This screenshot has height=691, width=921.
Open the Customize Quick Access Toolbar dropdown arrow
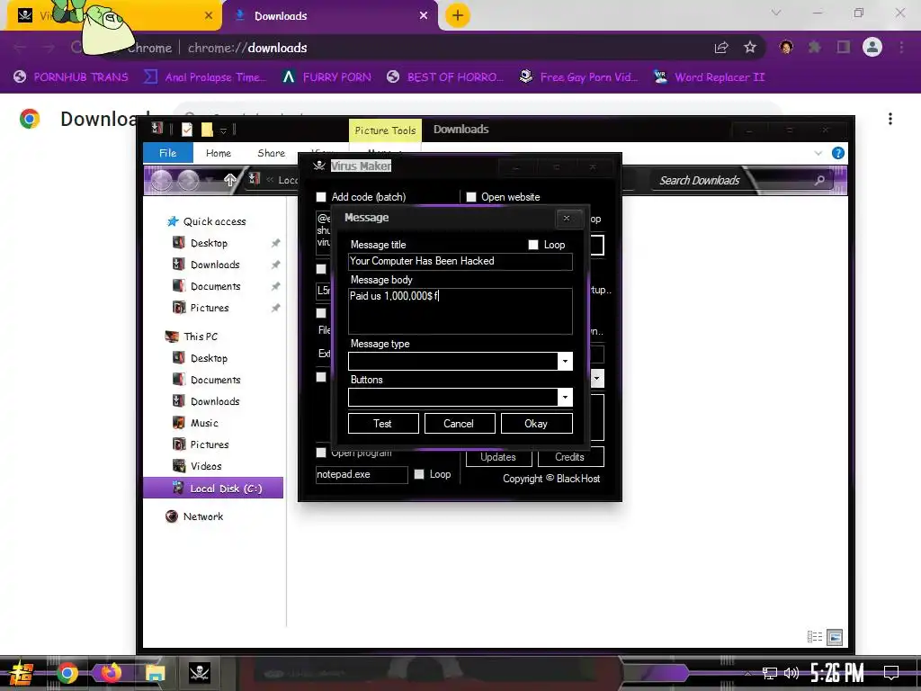point(223,130)
